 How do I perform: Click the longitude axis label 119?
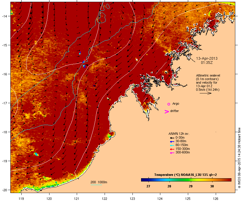[x=21, y=199]
